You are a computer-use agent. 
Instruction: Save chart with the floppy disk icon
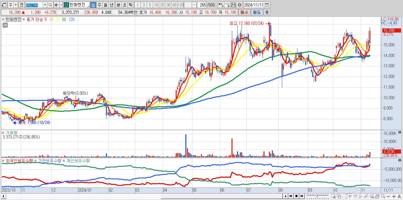233,5
